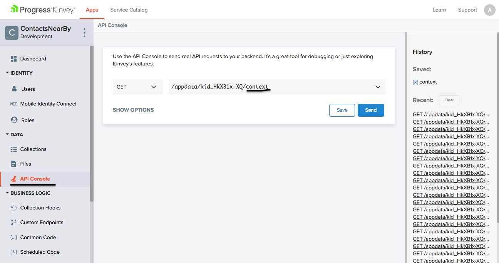Image resolution: width=499 pixels, height=263 pixels.
Task: Click the API Console breadcrumb title
Action: [112, 25]
